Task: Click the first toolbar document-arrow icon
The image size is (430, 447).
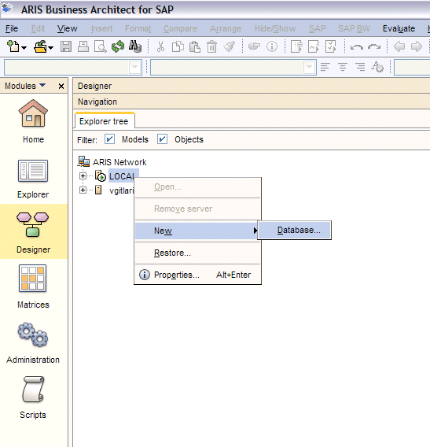Action: coord(296,46)
